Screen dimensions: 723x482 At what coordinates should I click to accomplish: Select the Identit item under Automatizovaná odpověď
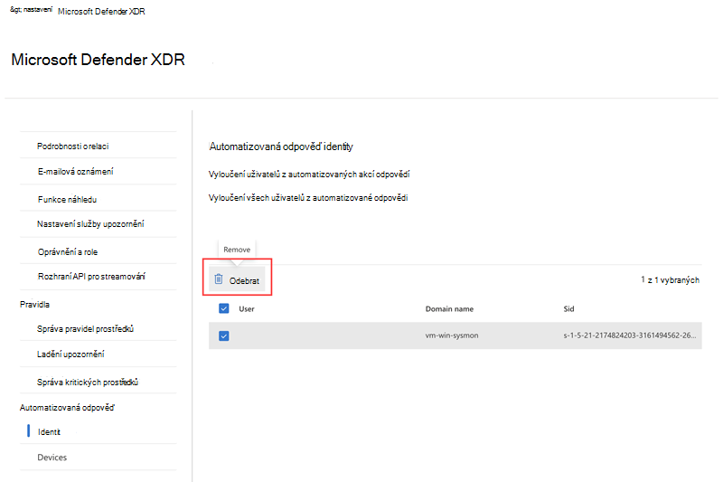point(49,431)
